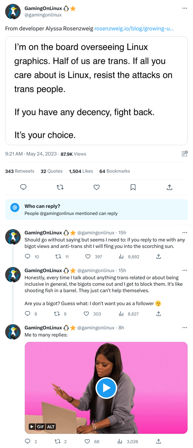Viewport: 193px width, 448px height.
Task: Retweet the main tweet using the retweet icon
Action: [60, 187]
